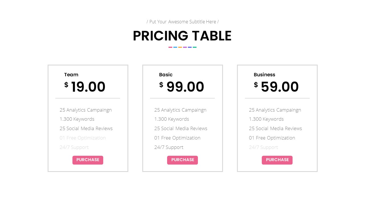365x205 pixels.
Task: Select 1.300 Keywords in the Team card
Action: [x=77, y=119]
